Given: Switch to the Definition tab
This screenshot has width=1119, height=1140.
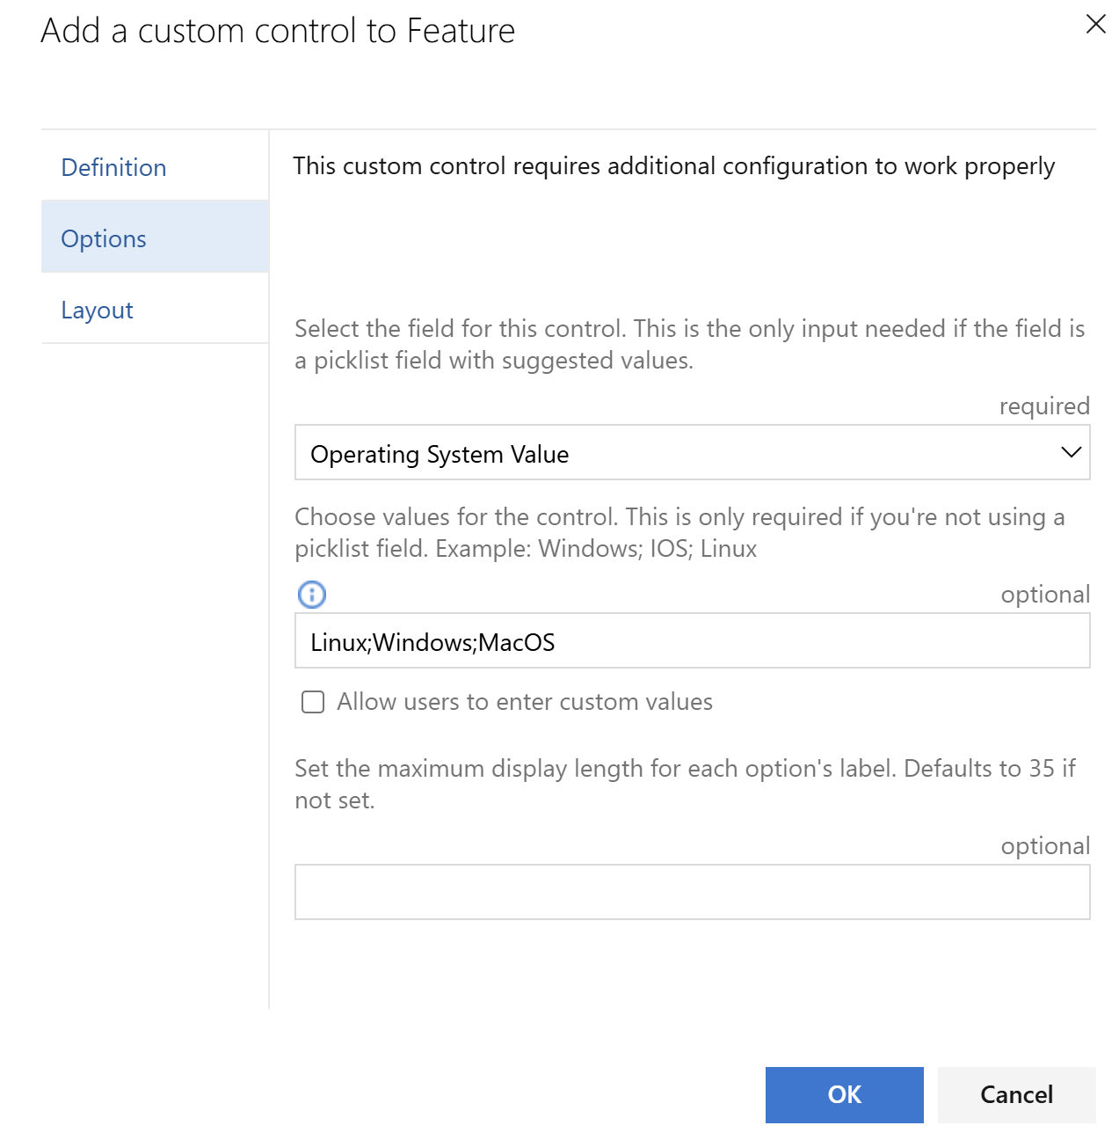Looking at the screenshot, I should point(114,167).
